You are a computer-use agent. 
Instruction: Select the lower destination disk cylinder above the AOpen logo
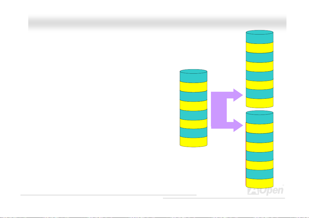click(x=259, y=149)
